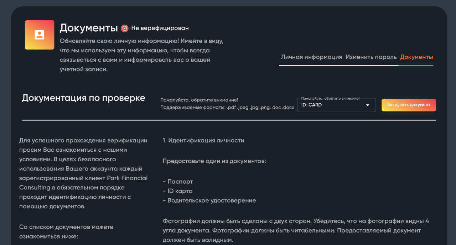Click the Идентификация личности section title
Image resolution: width=456 pixels, height=245 pixels.
203,140
